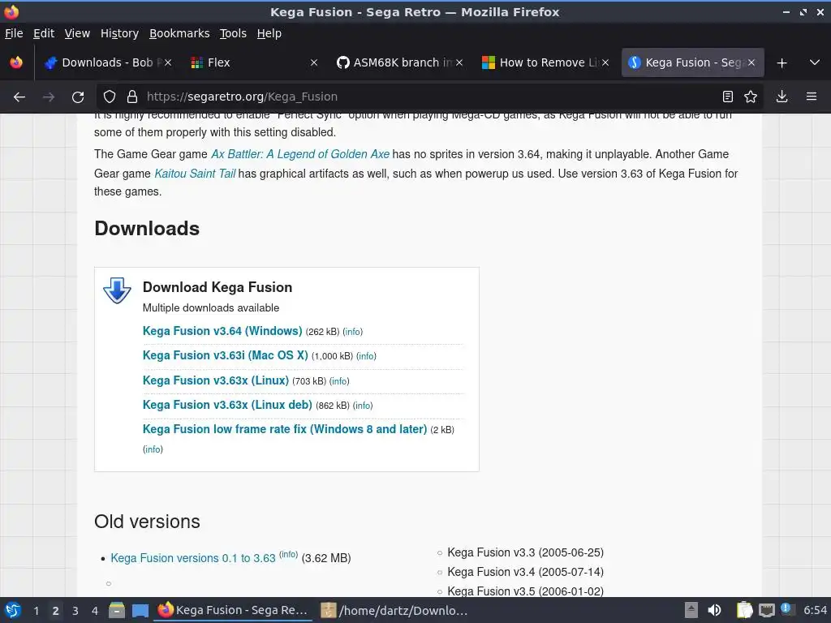Close the Downloads - Bob tab
The height and width of the screenshot is (623, 831).
[168, 62]
